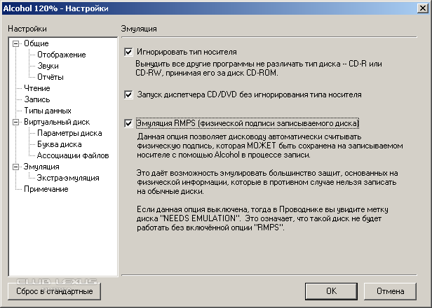Viewport: 432px width, 308px height.
Task: Go to 'Чтение' settings section
Action: 36,88
